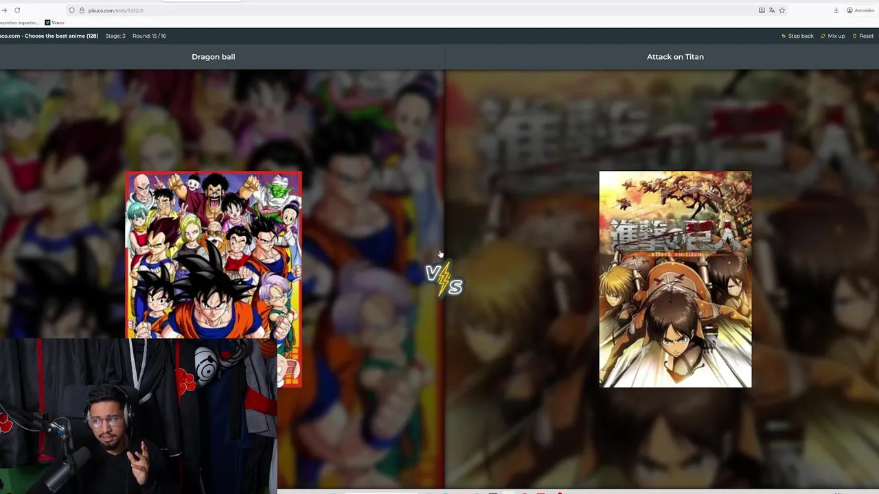Click the padlock site info icon

pos(82,10)
